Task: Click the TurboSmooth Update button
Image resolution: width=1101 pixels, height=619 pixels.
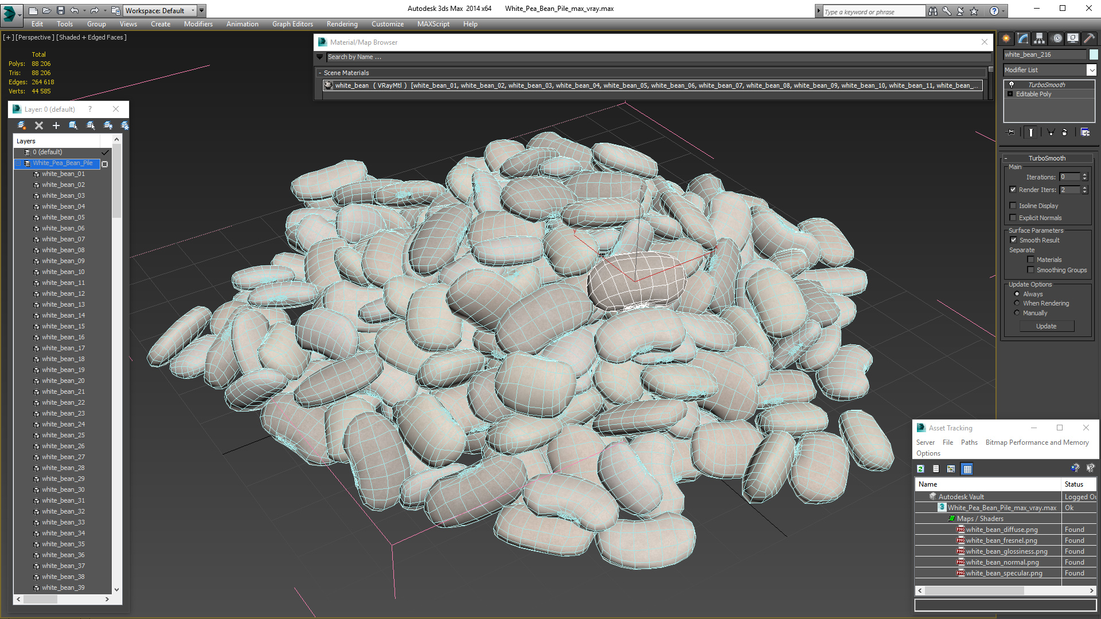Action: pos(1046,326)
